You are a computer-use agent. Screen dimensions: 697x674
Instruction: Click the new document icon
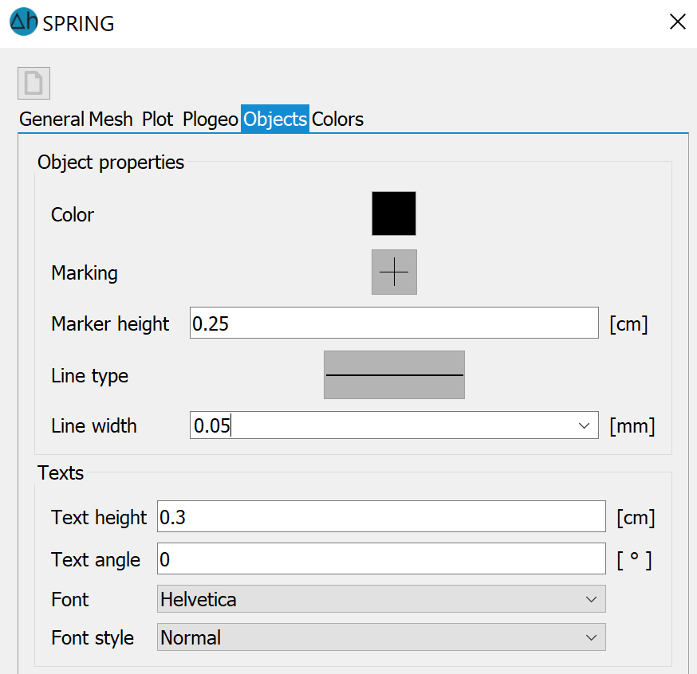click(x=33, y=84)
